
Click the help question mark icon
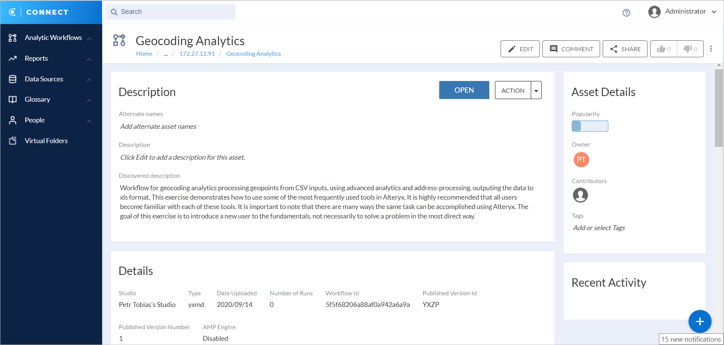(626, 13)
